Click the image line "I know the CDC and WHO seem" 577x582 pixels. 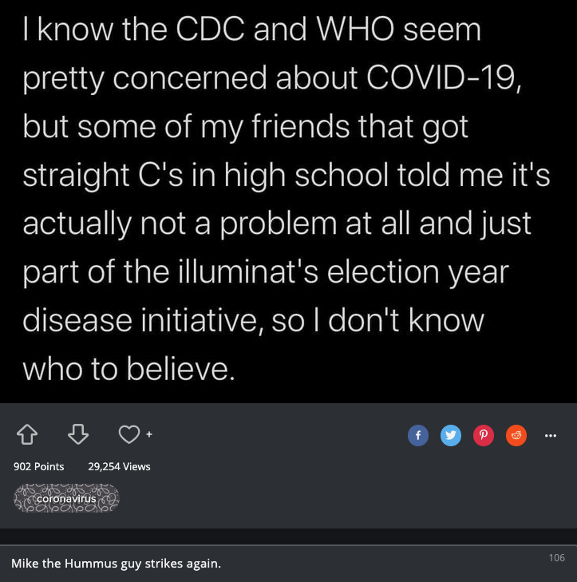click(252, 30)
